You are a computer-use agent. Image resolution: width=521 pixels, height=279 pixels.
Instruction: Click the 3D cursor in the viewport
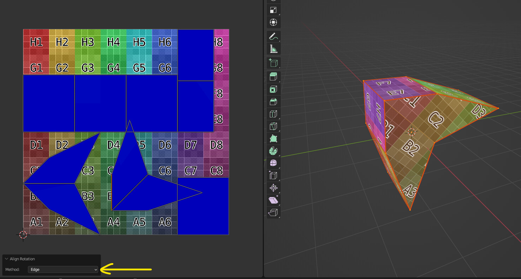pos(412,132)
